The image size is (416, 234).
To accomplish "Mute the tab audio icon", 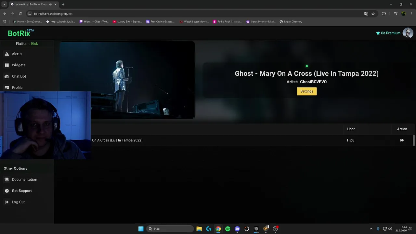I will (x=50, y=4).
